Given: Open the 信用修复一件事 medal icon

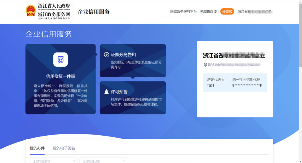Looking at the screenshot, I should tap(60, 59).
